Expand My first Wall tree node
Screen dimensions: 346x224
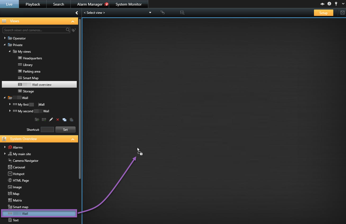(x=10, y=104)
